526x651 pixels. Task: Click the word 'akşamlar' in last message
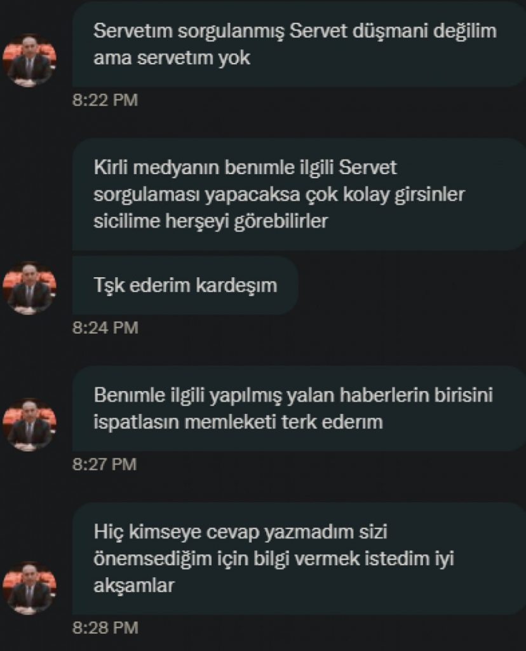pos(134,586)
